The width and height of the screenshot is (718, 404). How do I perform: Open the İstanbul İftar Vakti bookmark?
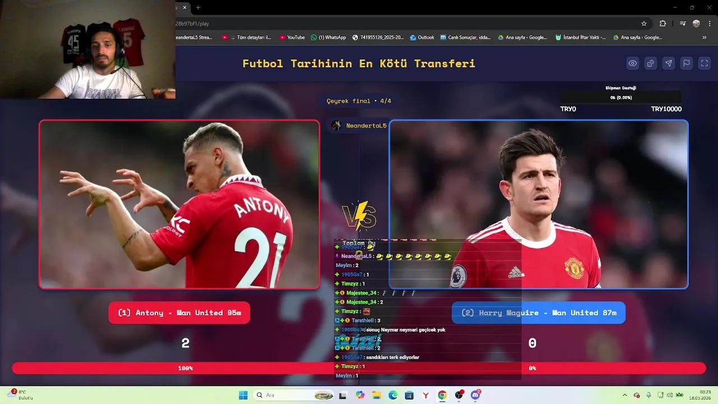(x=581, y=38)
